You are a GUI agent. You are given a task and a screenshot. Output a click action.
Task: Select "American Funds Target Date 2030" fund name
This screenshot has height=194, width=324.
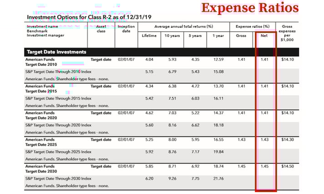(x=41, y=169)
